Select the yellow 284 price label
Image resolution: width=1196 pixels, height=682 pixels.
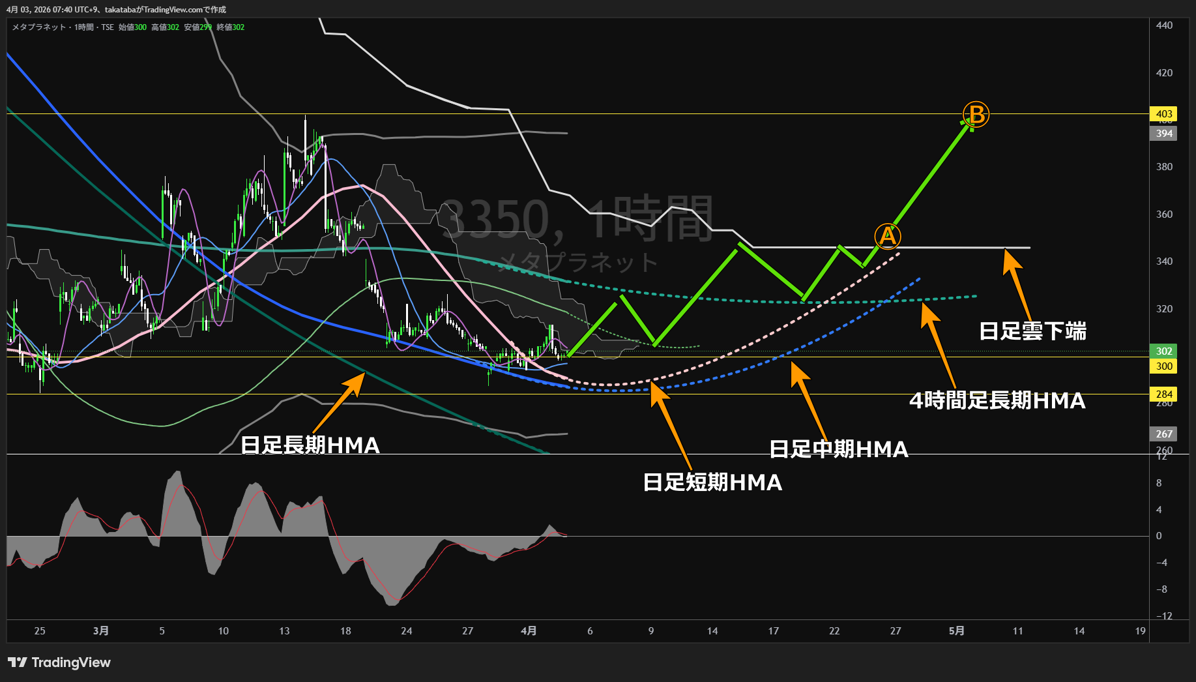[1164, 394]
